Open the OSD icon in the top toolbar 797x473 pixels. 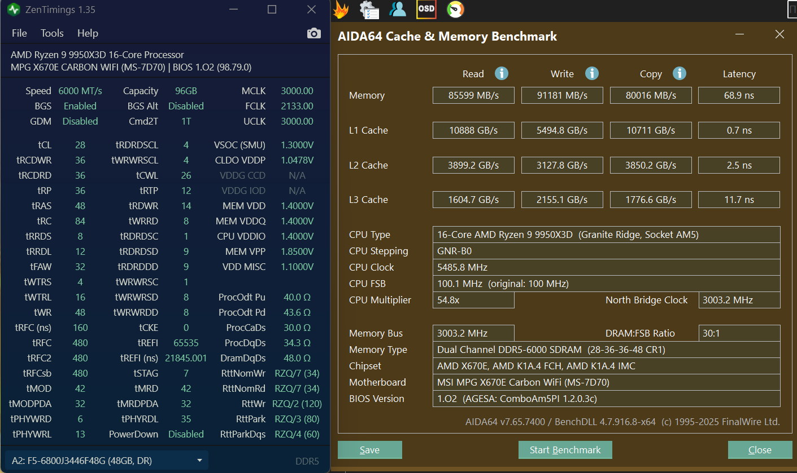(426, 9)
